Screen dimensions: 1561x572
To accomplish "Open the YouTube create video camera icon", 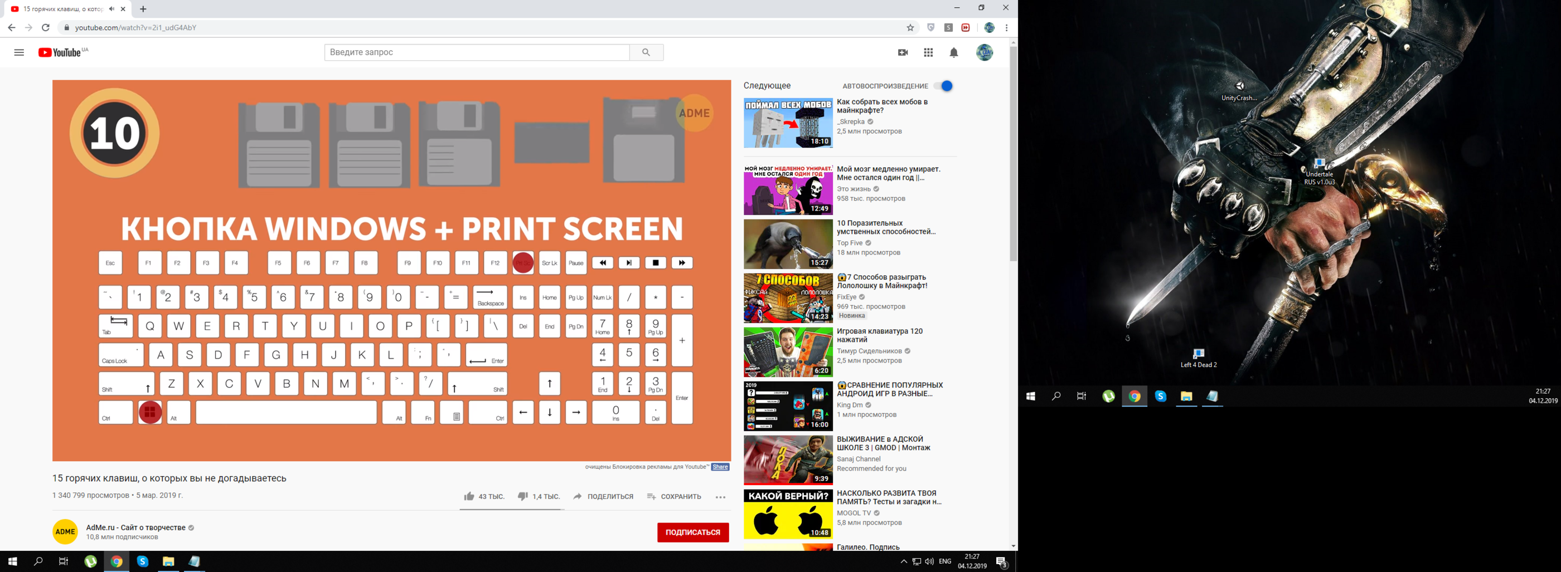I will coord(903,53).
